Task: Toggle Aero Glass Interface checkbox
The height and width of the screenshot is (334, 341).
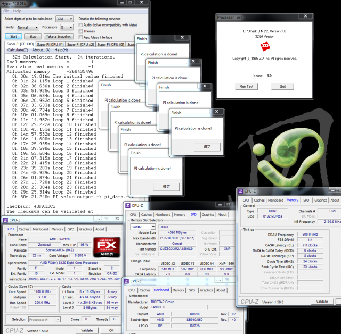Action: point(80,37)
